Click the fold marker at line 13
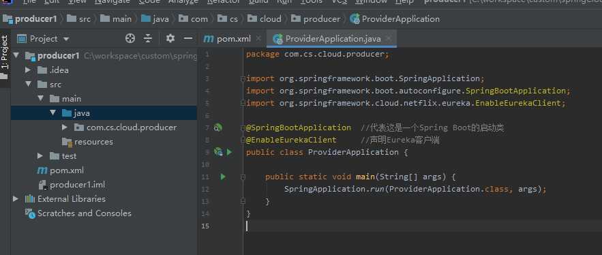The image size is (602, 255). [243, 201]
